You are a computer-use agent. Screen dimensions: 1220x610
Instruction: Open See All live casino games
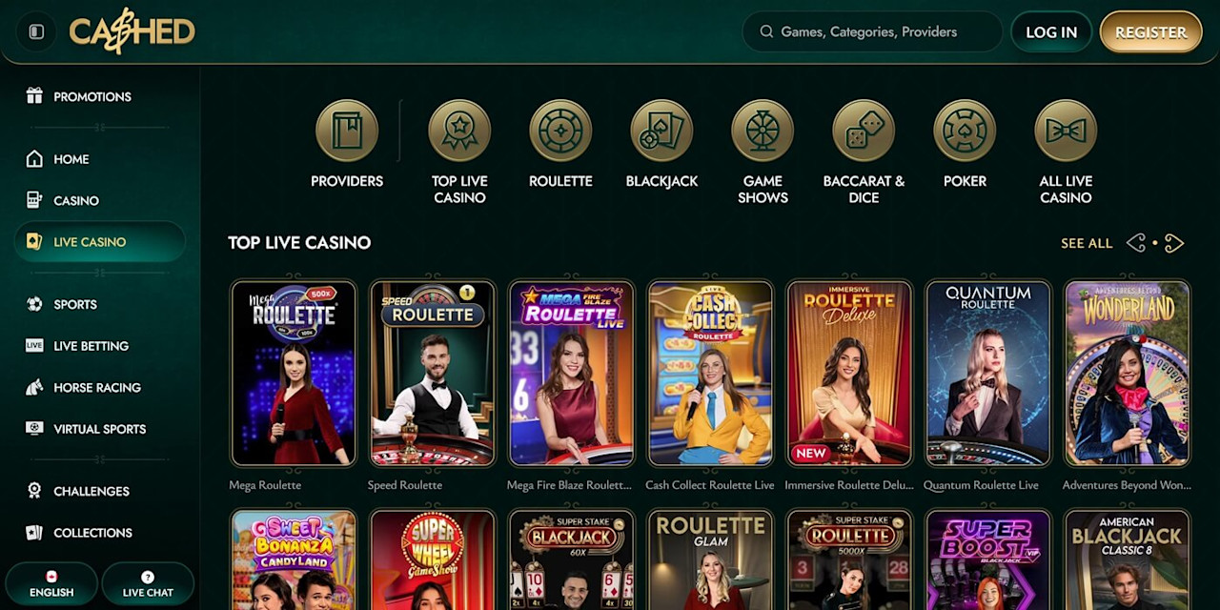[1087, 243]
